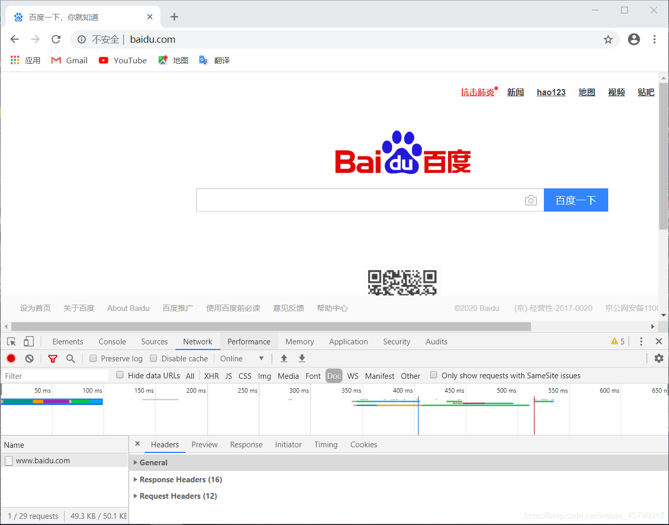669x525 pixels.
Task: Open network settings gear
Action: (x=659, y=358)
